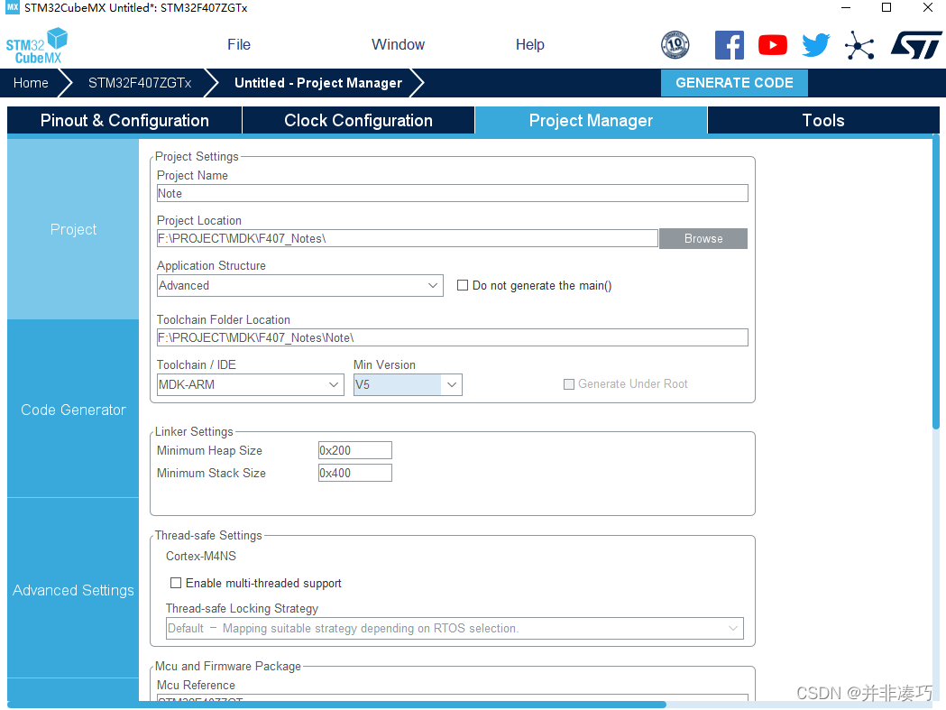Open the Twitter bird icon link
The width and height of the screenshot is (946, 710).
[815, 45]
